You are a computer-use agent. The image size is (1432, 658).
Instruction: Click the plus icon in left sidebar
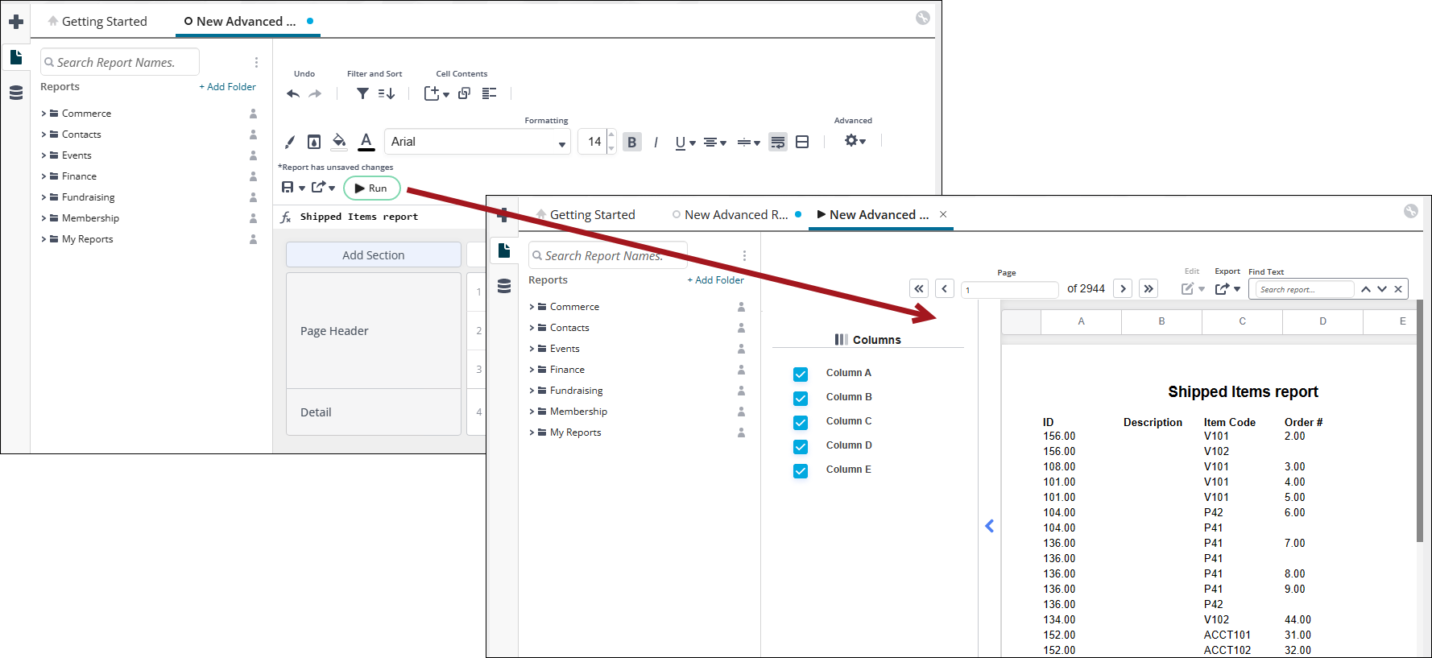pos(15,22)
